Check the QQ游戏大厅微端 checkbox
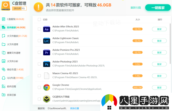This screenshot has width=172, height=111. 39,99
